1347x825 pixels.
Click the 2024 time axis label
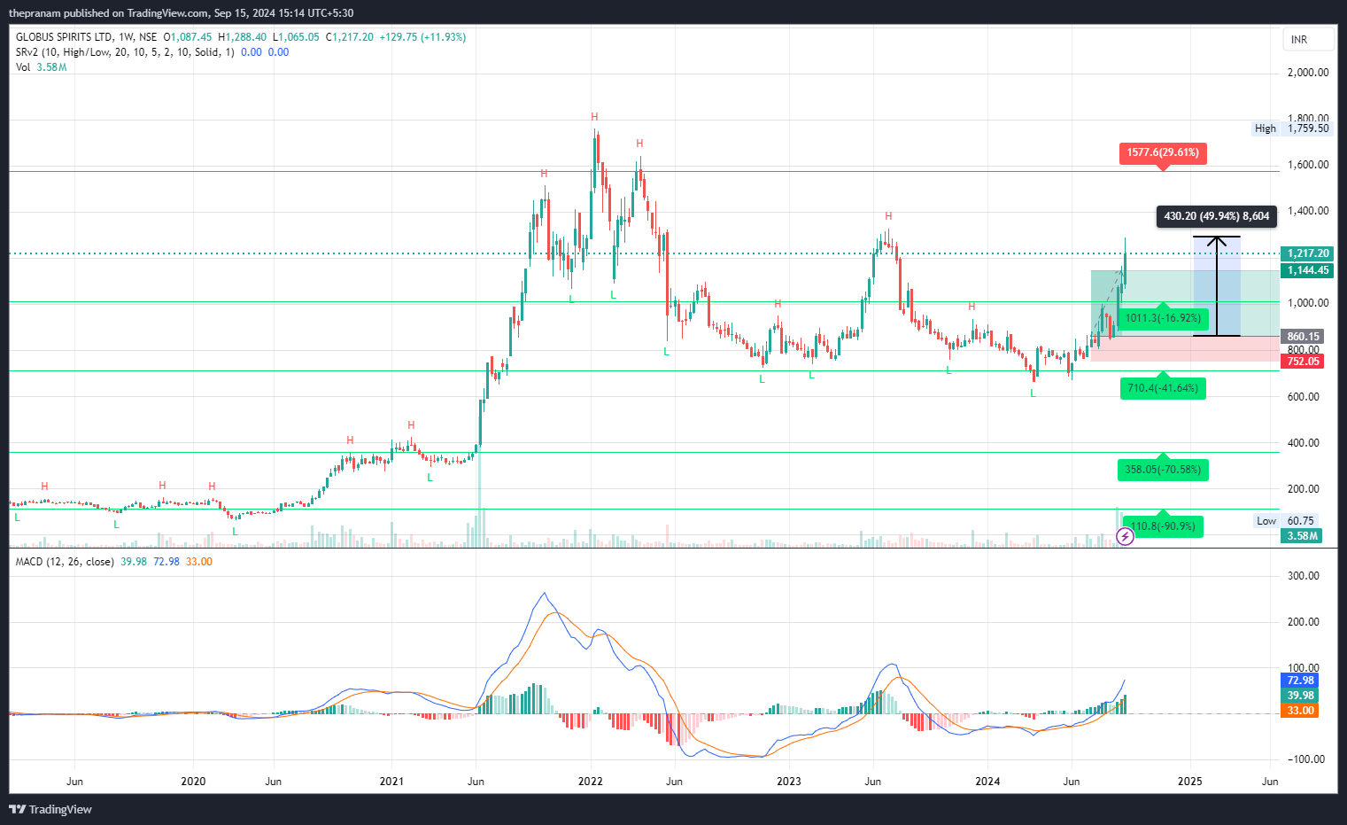[987, 782]
